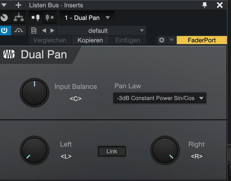The image size is (231, 181).
Task: Click the channel editor knob icon
Action: [4, 17]
